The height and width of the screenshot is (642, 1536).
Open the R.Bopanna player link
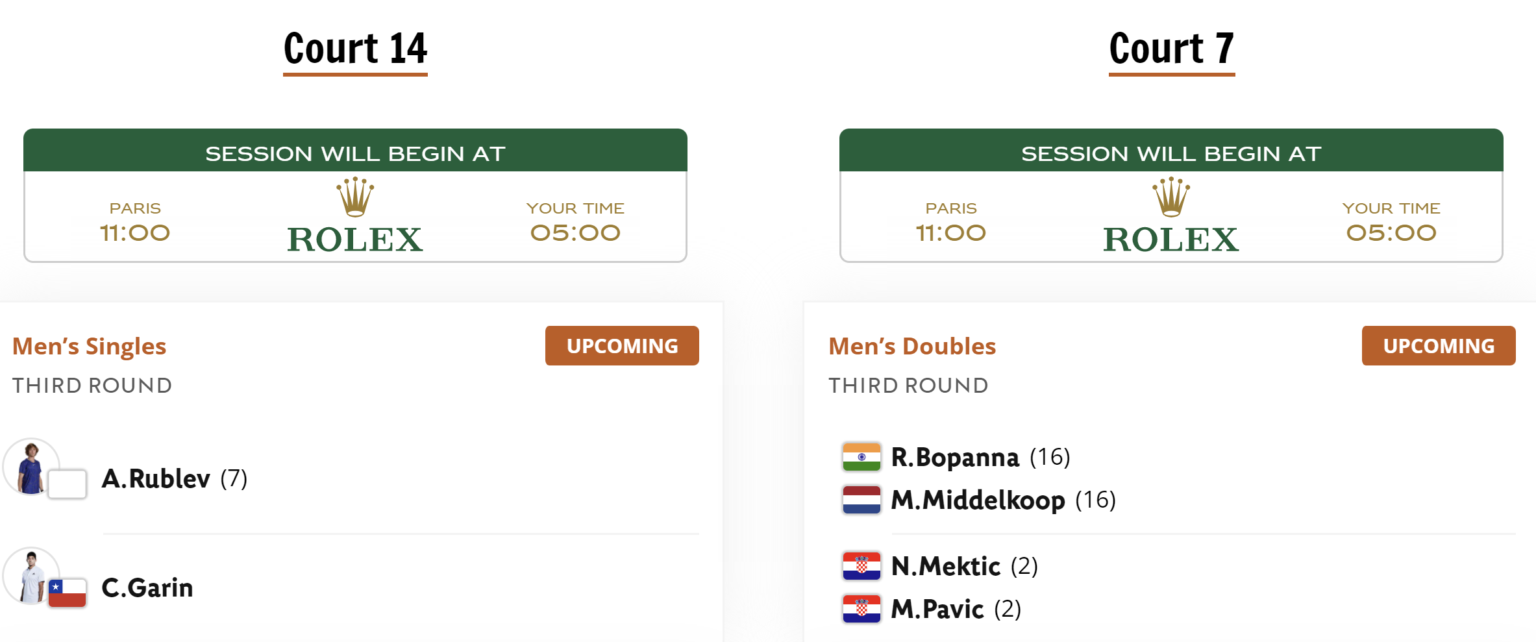coord(955,457)
